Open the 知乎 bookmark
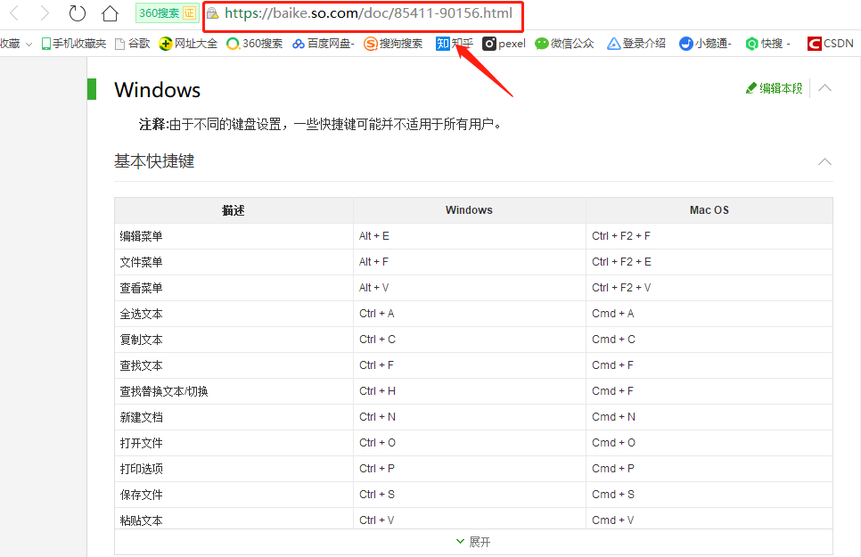The image size is (861, 557). tap(455, 44)
